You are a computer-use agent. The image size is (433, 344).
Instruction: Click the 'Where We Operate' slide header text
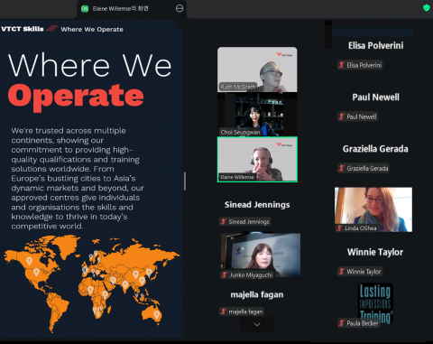coord(92,30)
